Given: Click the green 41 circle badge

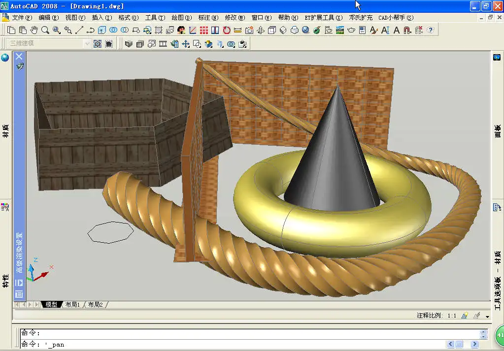Looking at the screenshot, I should coord(500,335).
